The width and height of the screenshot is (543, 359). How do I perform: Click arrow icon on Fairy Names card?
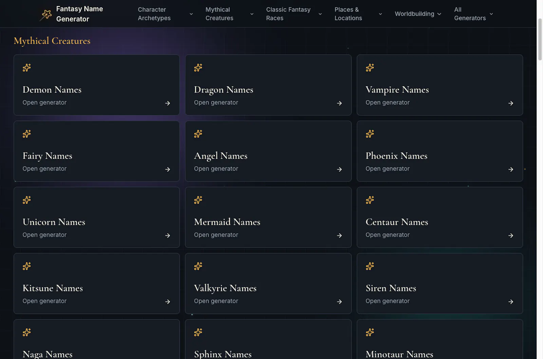168,169
